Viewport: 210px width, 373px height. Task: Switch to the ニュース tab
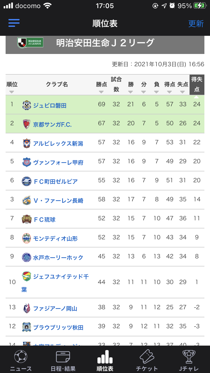point(21,361)
